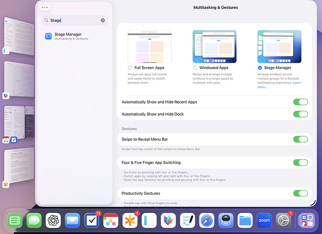Switch to the calendar and tasks app group thumbnail

click(x=19, y=122)
